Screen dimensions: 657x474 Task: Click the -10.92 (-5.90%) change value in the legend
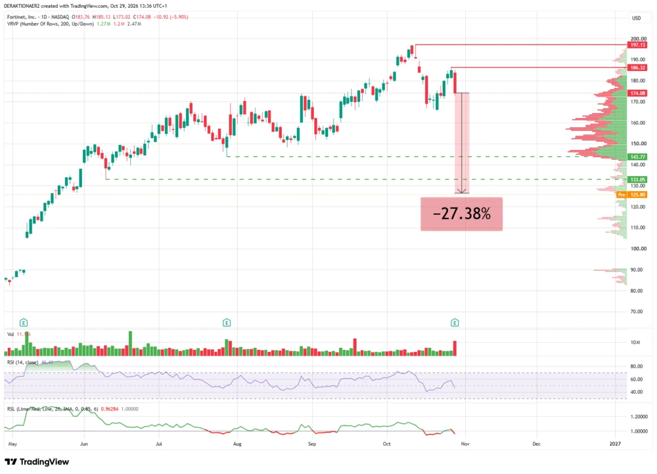pos(171,17)
